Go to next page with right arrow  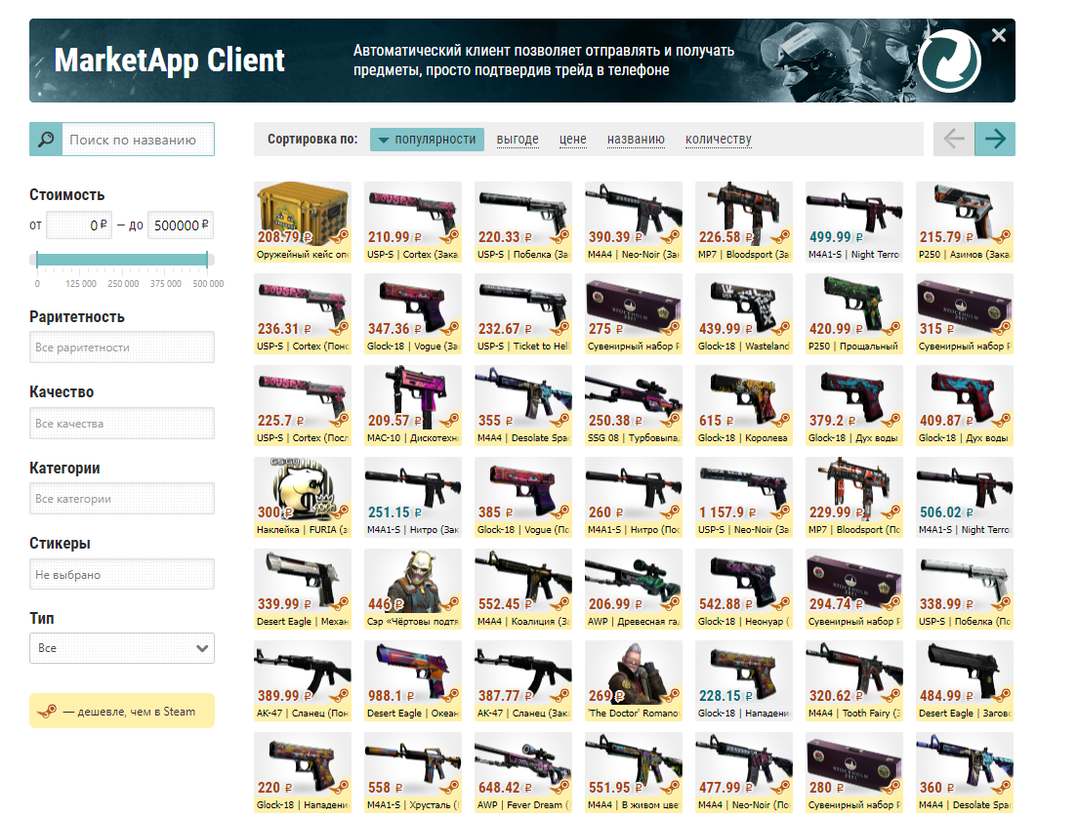pyautogui.click(x=995, y=139)
